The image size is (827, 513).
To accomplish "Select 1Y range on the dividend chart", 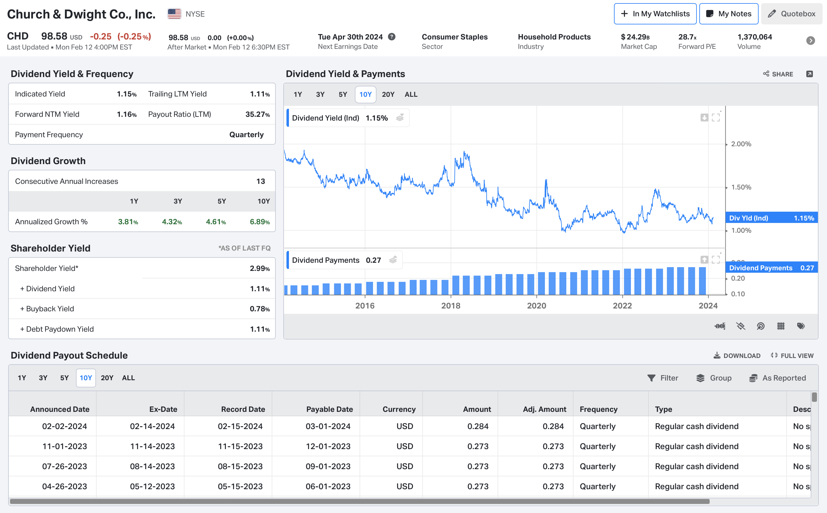I will (x=298, y=94).
